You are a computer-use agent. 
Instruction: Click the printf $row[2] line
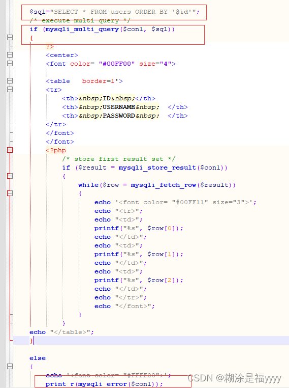(139, 281)
